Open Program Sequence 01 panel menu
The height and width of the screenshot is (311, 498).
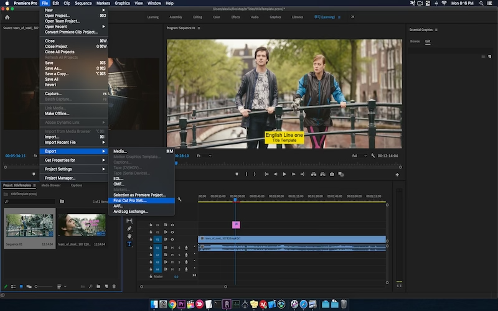click(x=199, y=28)
